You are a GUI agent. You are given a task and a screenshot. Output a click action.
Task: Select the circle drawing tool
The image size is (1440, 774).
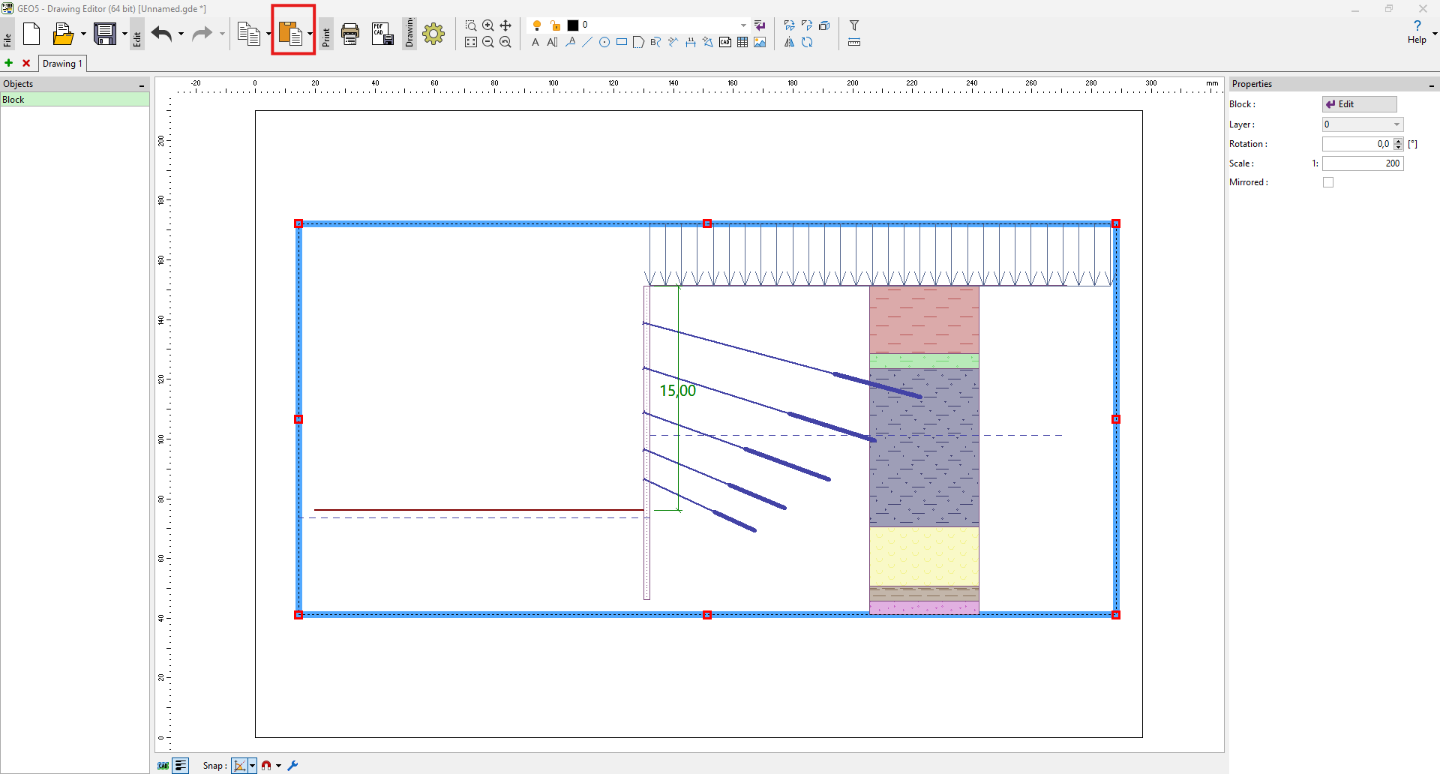pos(604,43)
